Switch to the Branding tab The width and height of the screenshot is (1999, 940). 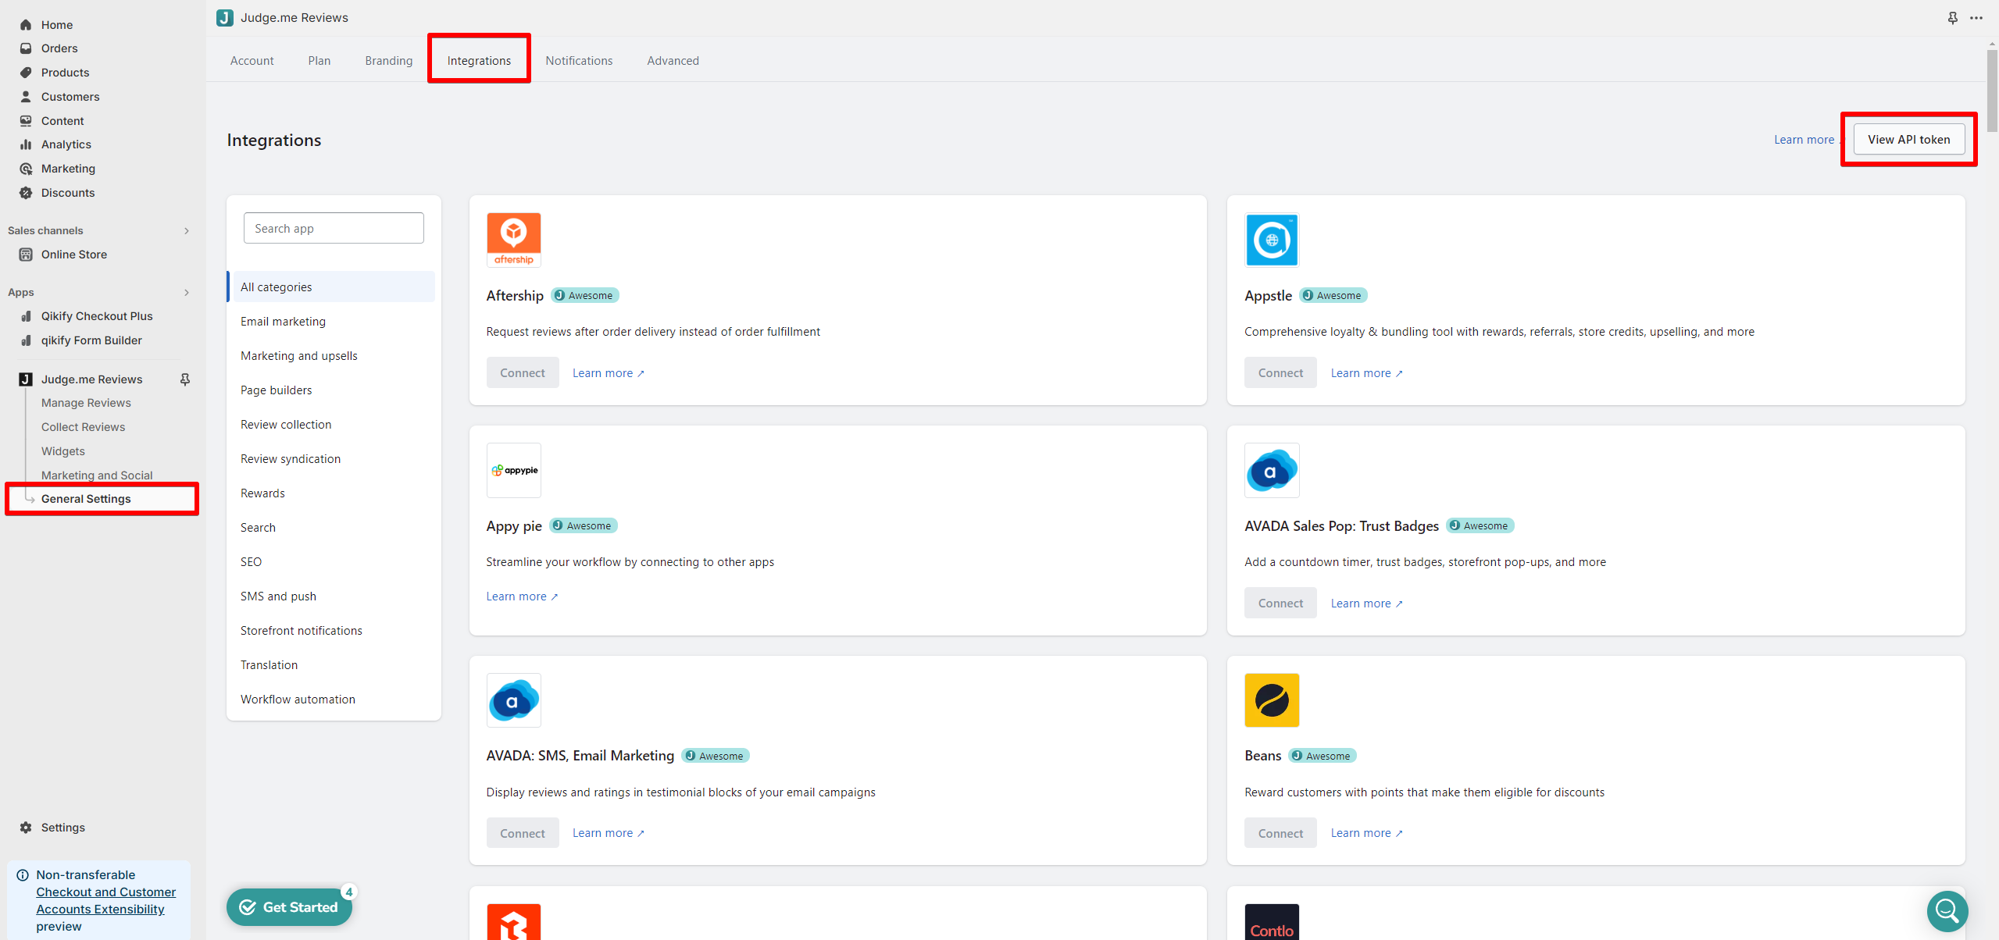388,61
